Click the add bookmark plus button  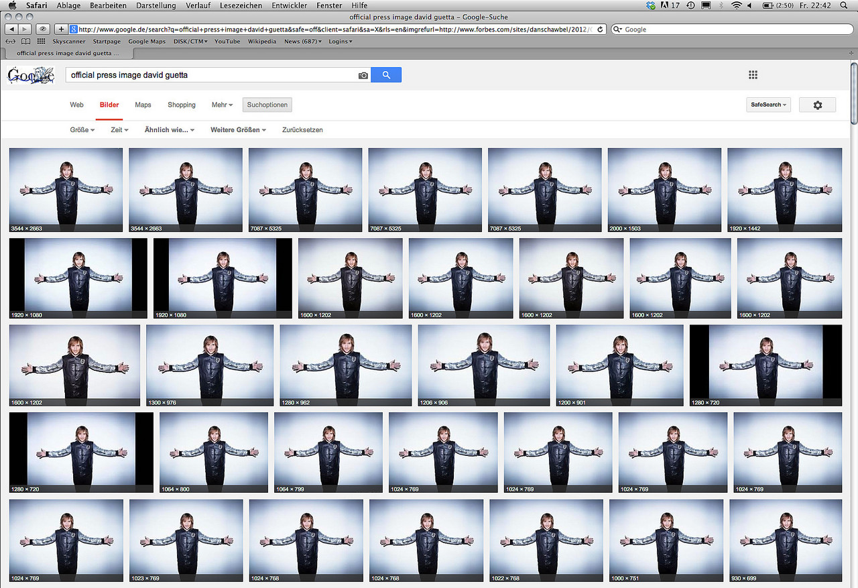tap(61, 30)
